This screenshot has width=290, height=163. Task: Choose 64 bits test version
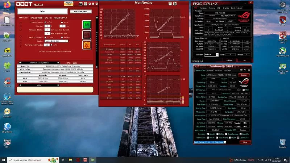click(62, 37)
